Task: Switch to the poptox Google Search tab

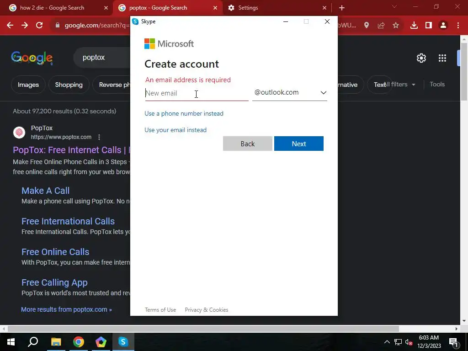Action: (x=158, y=8)
